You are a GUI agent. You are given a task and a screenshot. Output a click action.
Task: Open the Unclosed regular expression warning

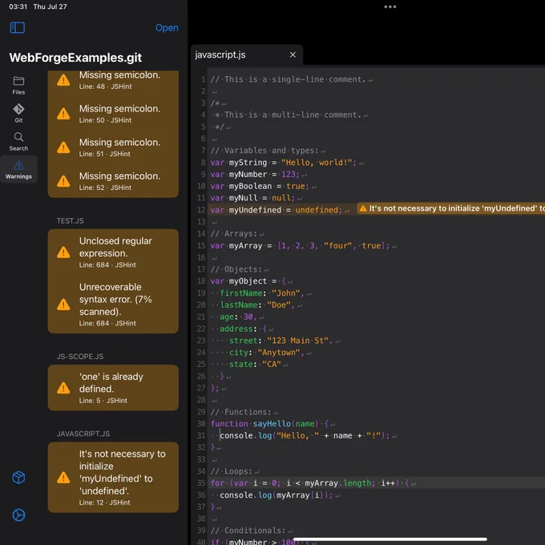(x=113, y=252)
